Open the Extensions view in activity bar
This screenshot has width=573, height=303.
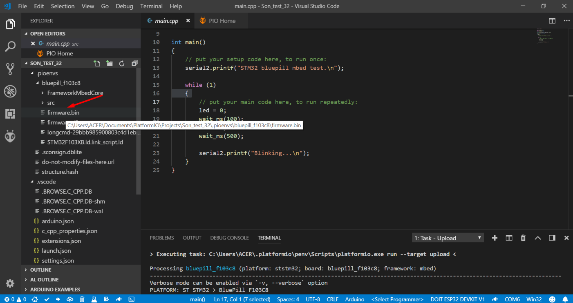tap(10, 114)
